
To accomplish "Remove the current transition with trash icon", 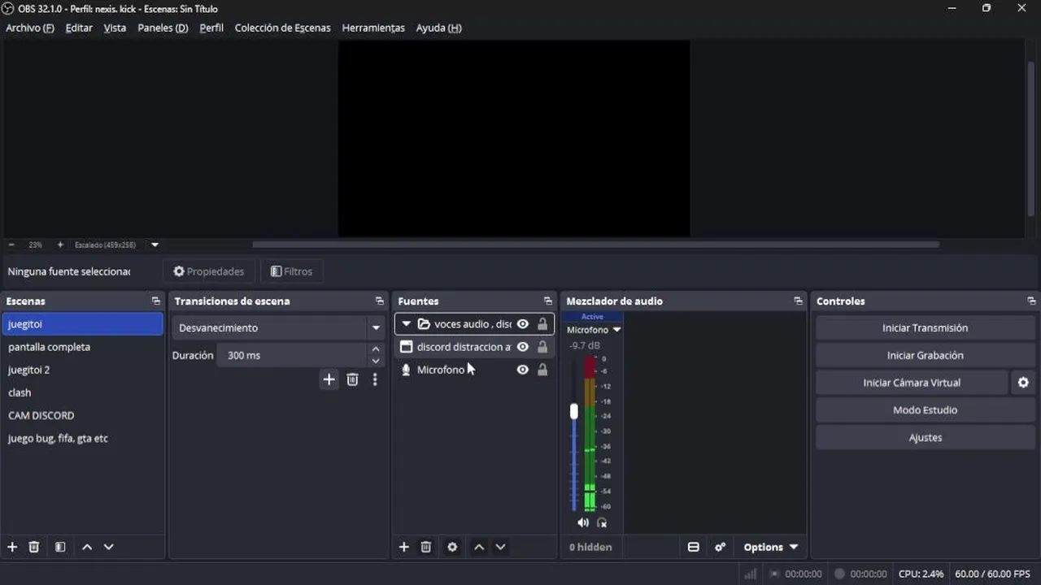I will tap(352, 379).
